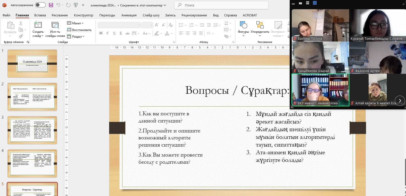
Task: Toggle bold text formatting
Action: pyautogui.click(x=101, y=33)
